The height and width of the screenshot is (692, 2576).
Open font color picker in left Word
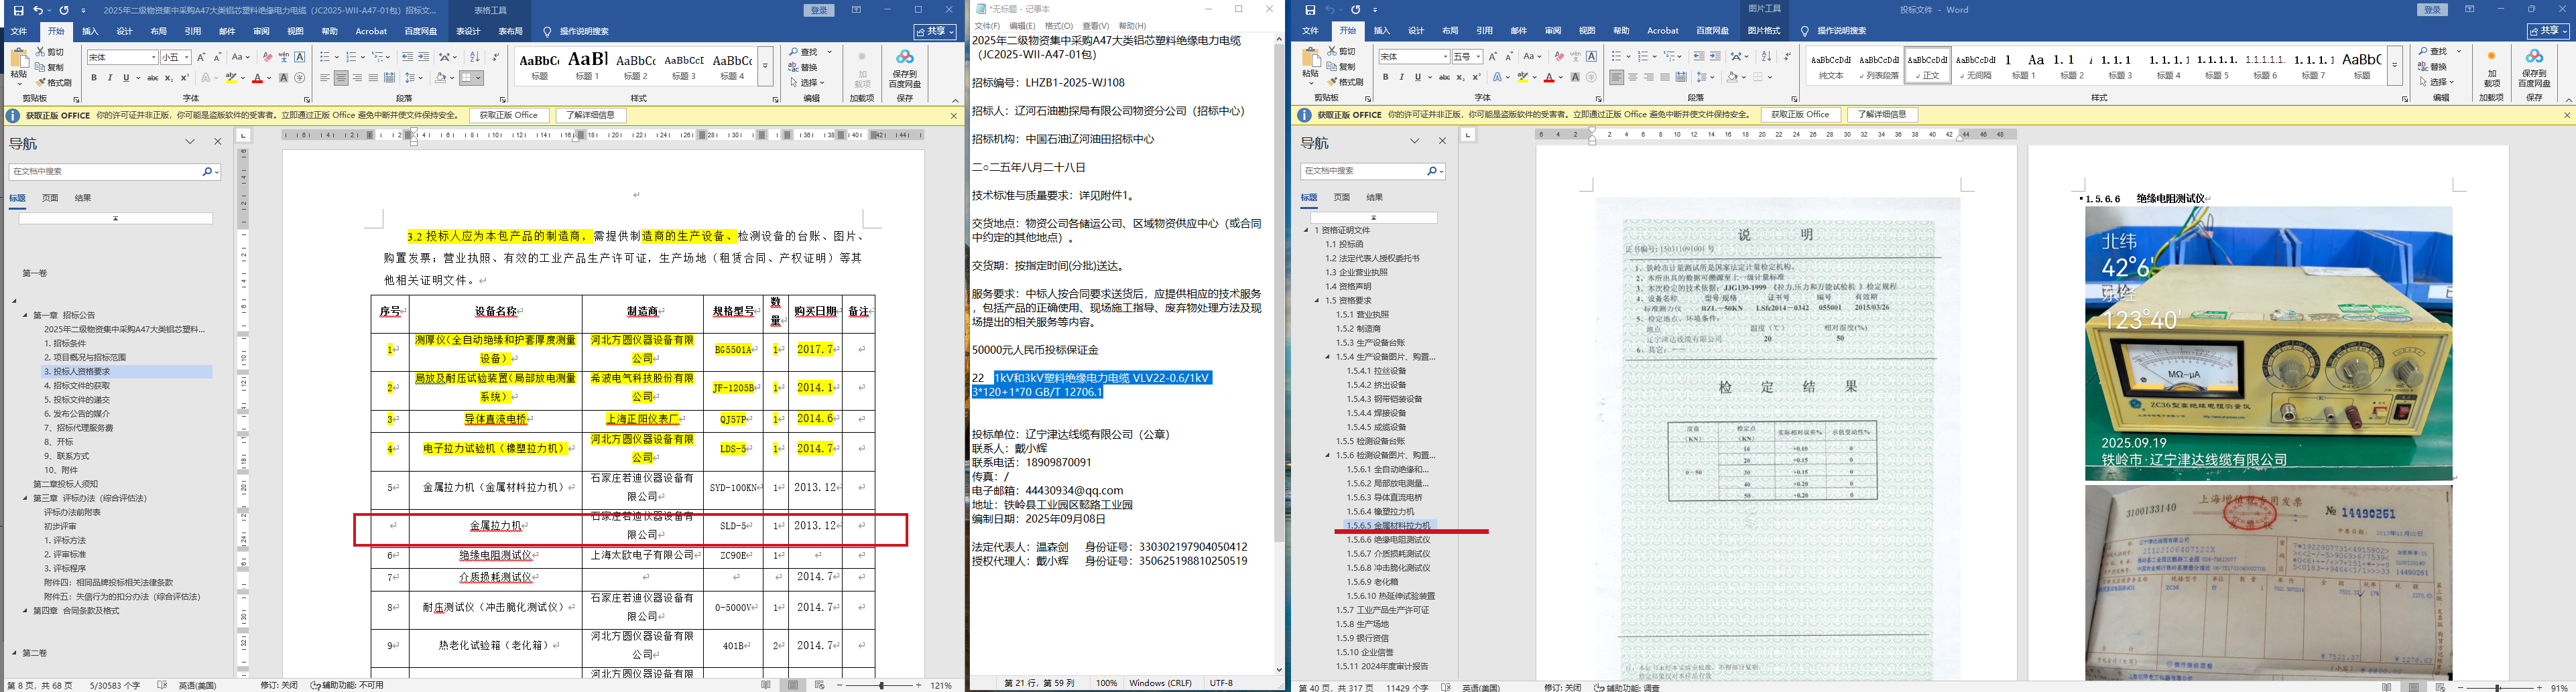tap(270, 78)
